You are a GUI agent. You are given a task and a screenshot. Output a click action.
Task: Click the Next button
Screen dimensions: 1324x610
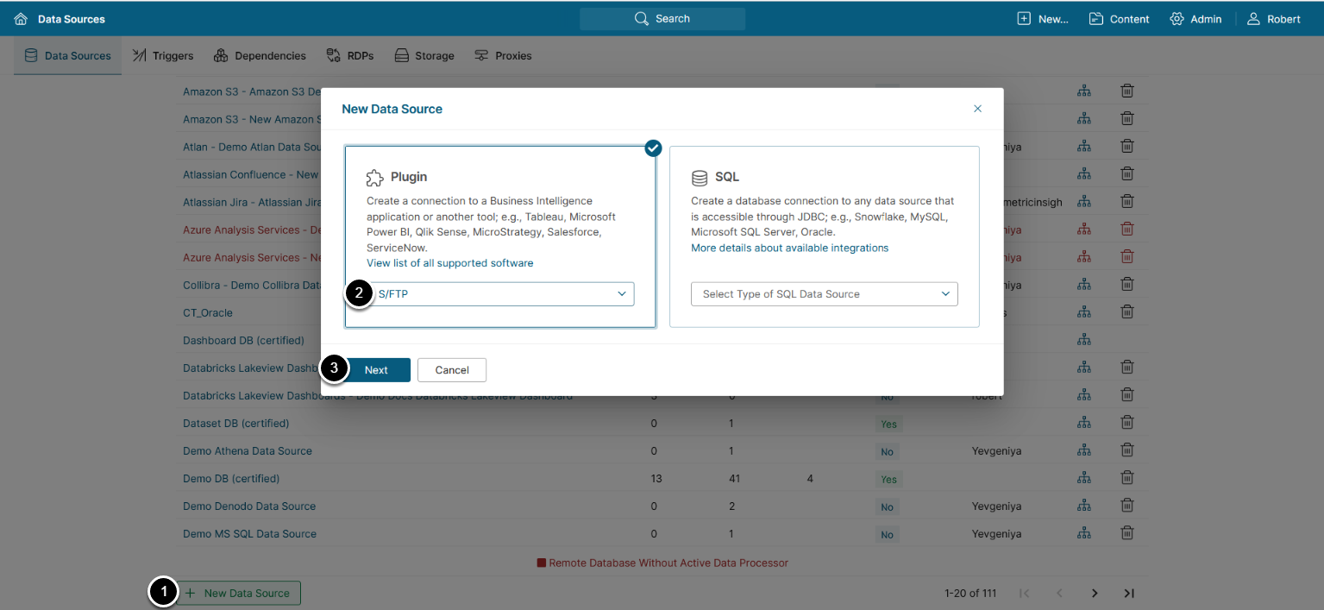tap(376, 370)
